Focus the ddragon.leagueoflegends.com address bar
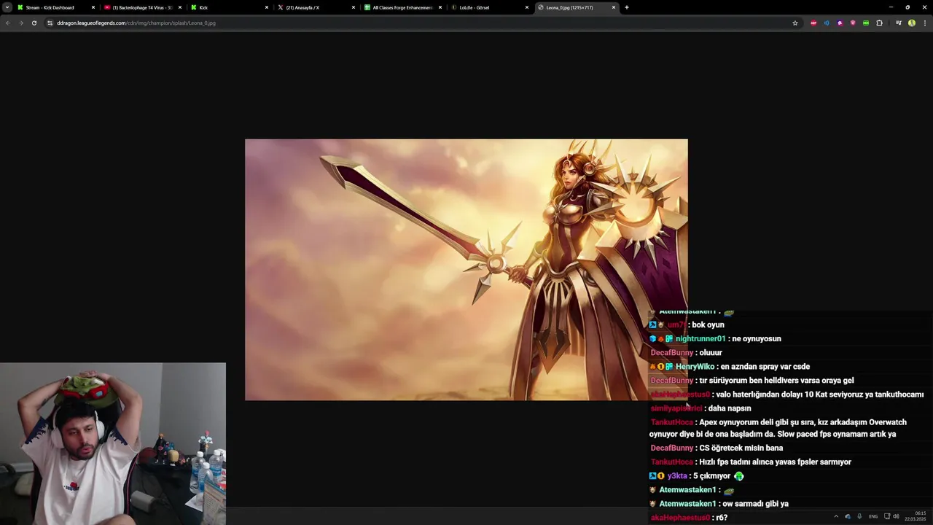933x525 pixels. click(x=423, y=23)
